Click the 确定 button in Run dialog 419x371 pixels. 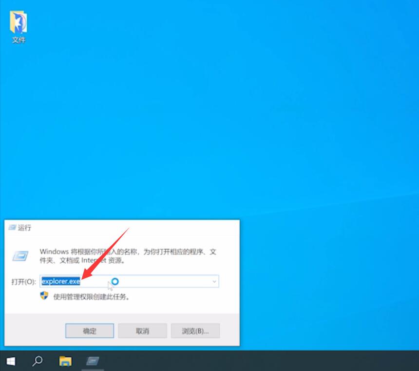pos(90,331)
